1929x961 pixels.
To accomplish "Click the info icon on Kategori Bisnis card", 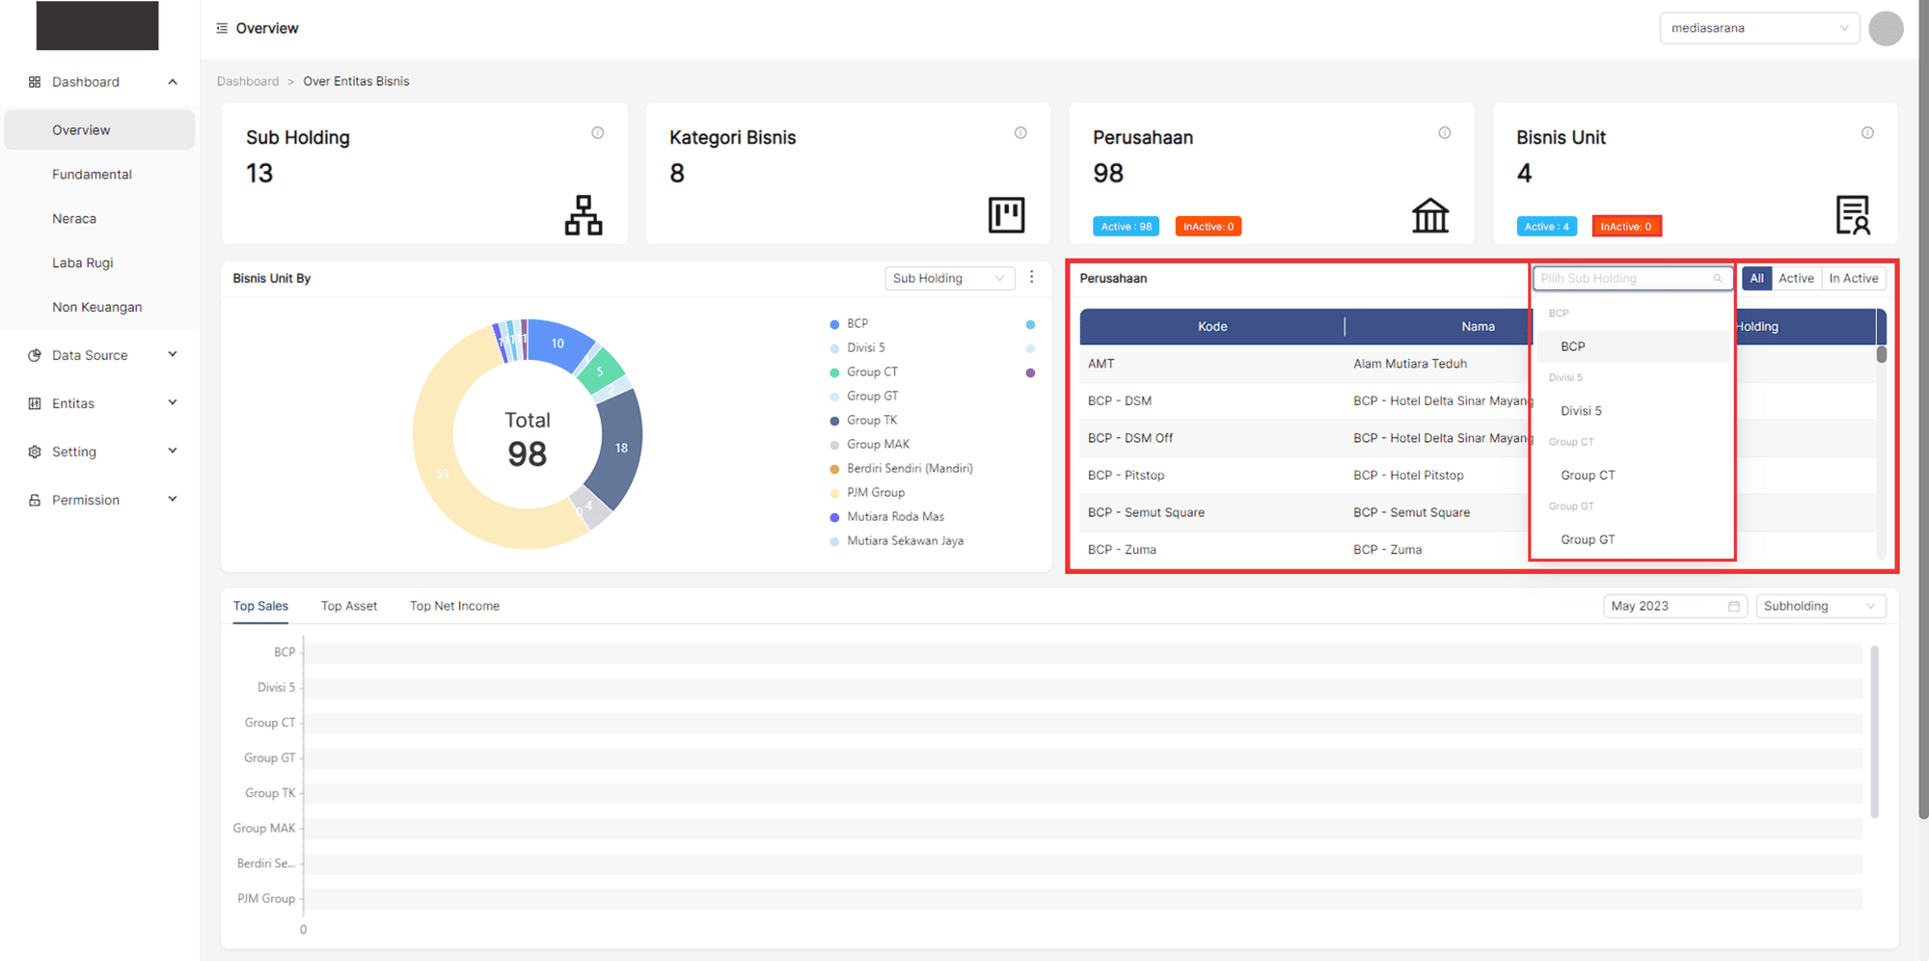I will pos(1020,133).
